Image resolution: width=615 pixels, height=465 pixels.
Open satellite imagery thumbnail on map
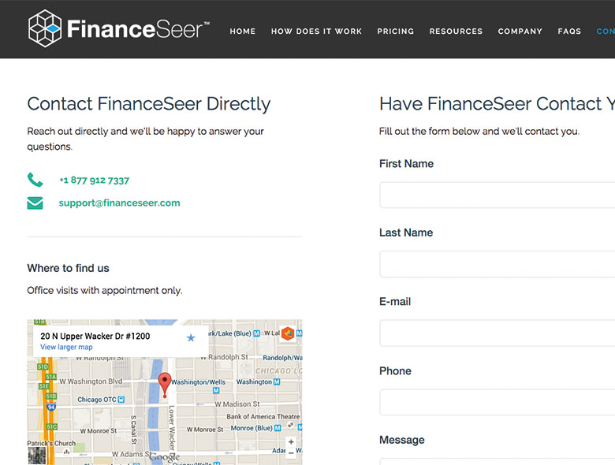36,456
